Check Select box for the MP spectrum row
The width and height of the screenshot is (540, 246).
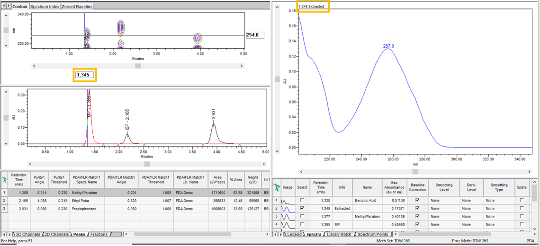click(302, 225)
